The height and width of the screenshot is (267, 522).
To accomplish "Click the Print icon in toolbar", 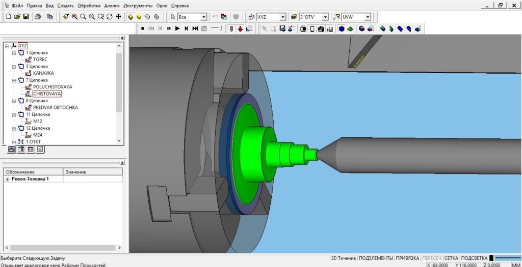I will point(38,17).
